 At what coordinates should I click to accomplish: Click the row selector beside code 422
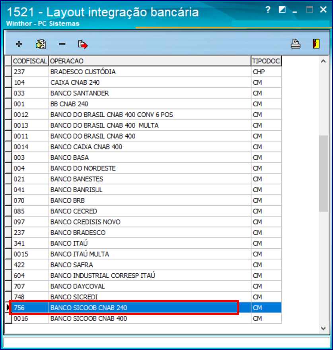[8, 265]
